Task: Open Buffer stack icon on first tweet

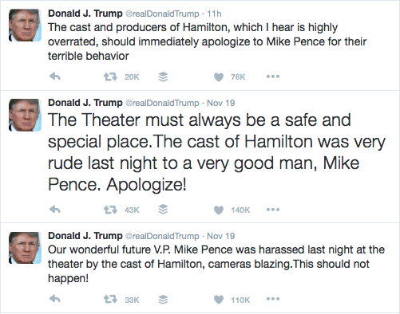Action: 163,77
